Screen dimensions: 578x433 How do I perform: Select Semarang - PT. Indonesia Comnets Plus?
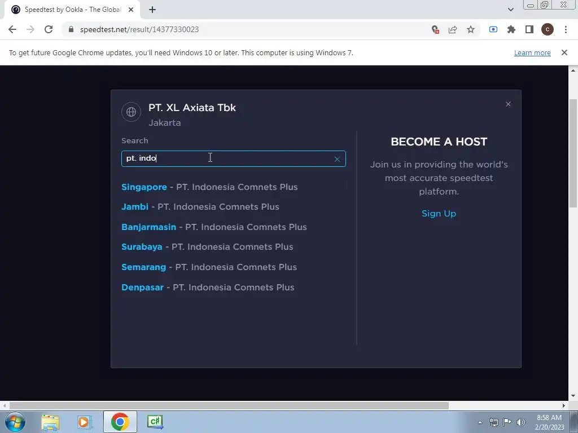[x=209, y=267]
